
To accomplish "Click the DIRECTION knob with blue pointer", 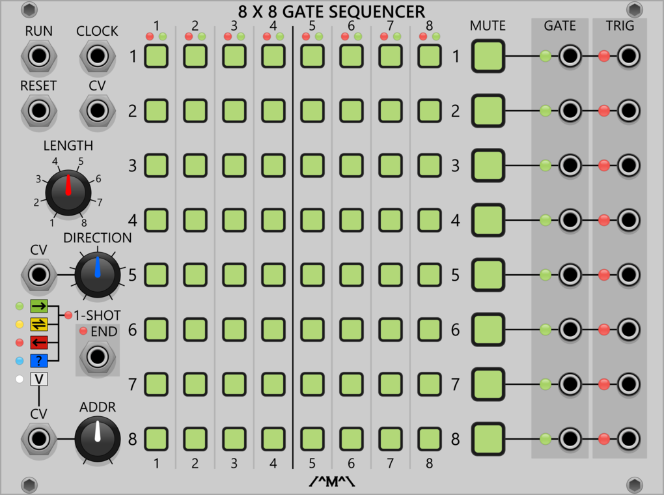I will 98,275.
